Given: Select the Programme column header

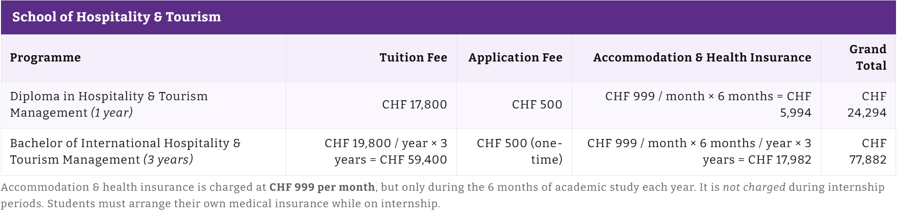Looking at the screenshot, I should pos(46,58).
